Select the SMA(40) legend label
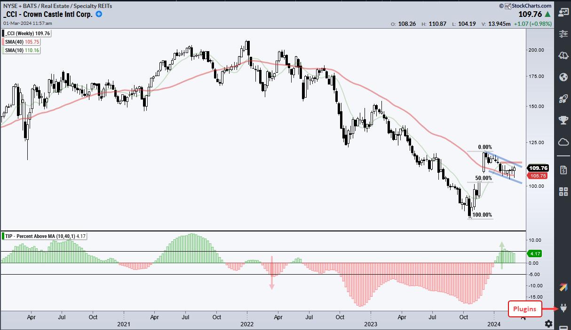This screenshot has height=330, width=571. click(21, 42)
